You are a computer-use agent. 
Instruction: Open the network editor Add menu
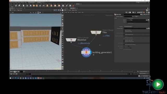click(66, 13)
